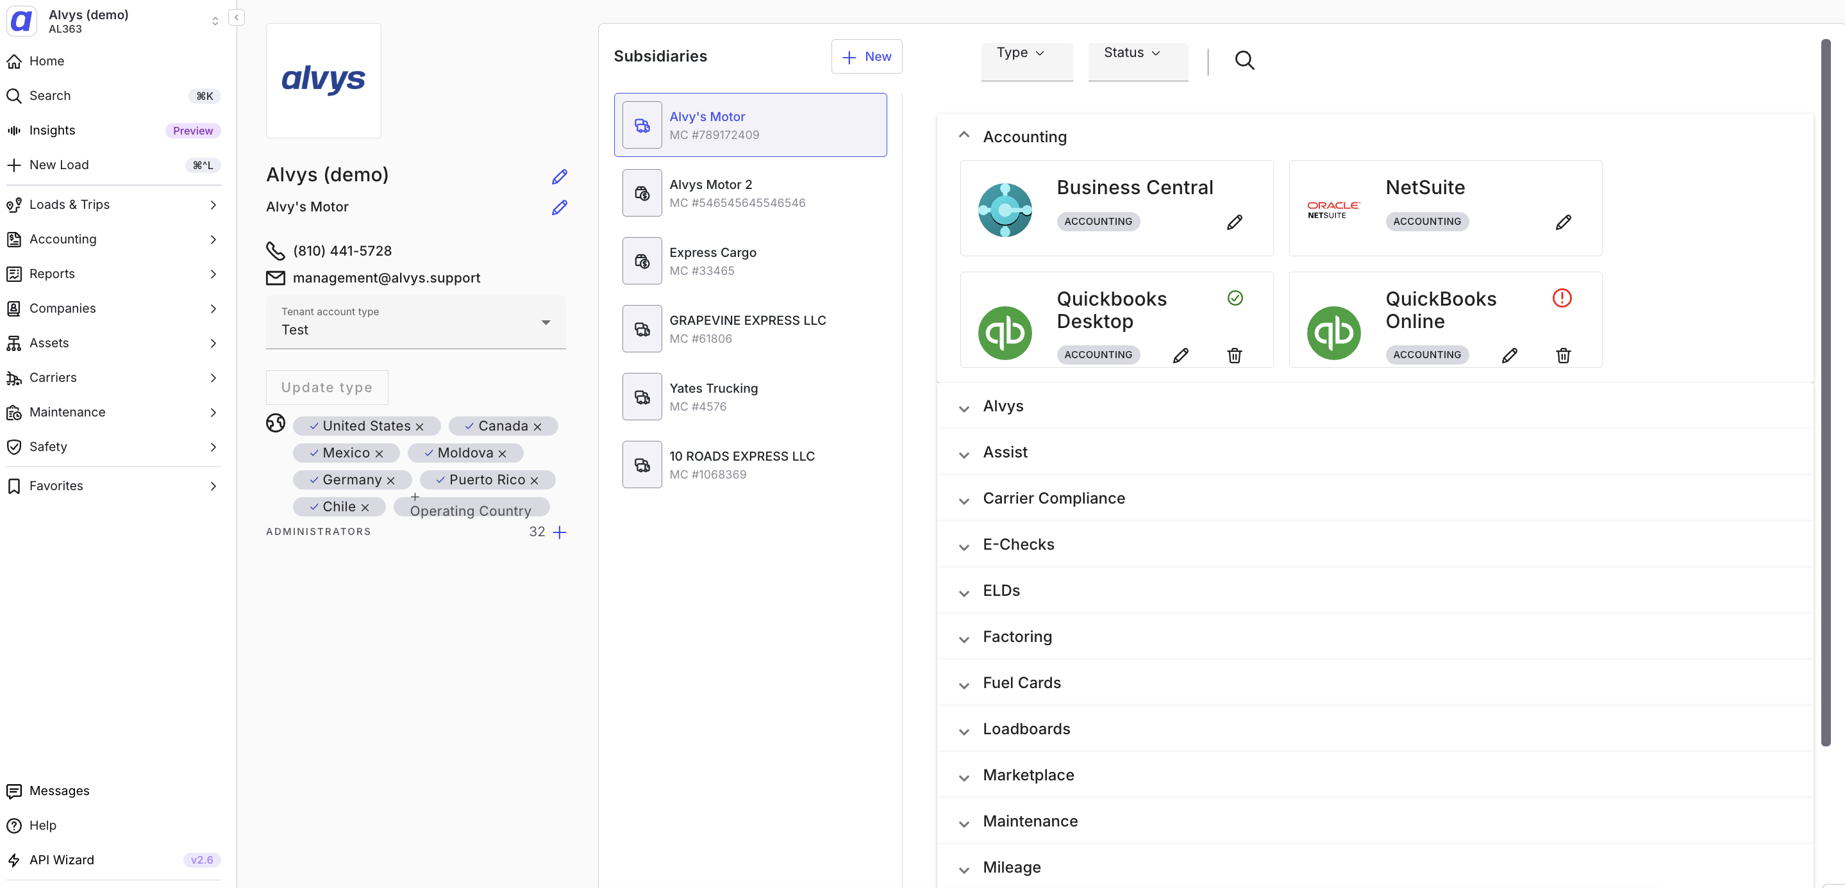Delete QuickBooks Online integration
The height and width of the screenshot is (888, 1845).
(x=1563, y=355)
